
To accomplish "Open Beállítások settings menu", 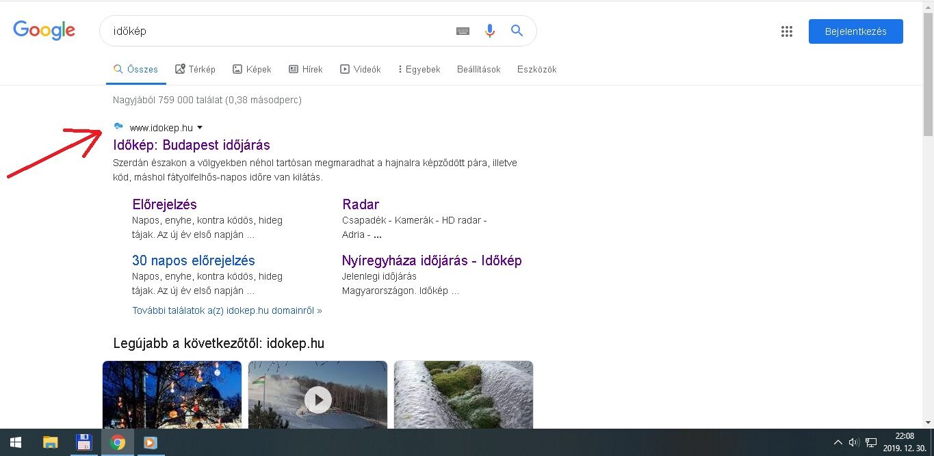I will click(479, 69).
